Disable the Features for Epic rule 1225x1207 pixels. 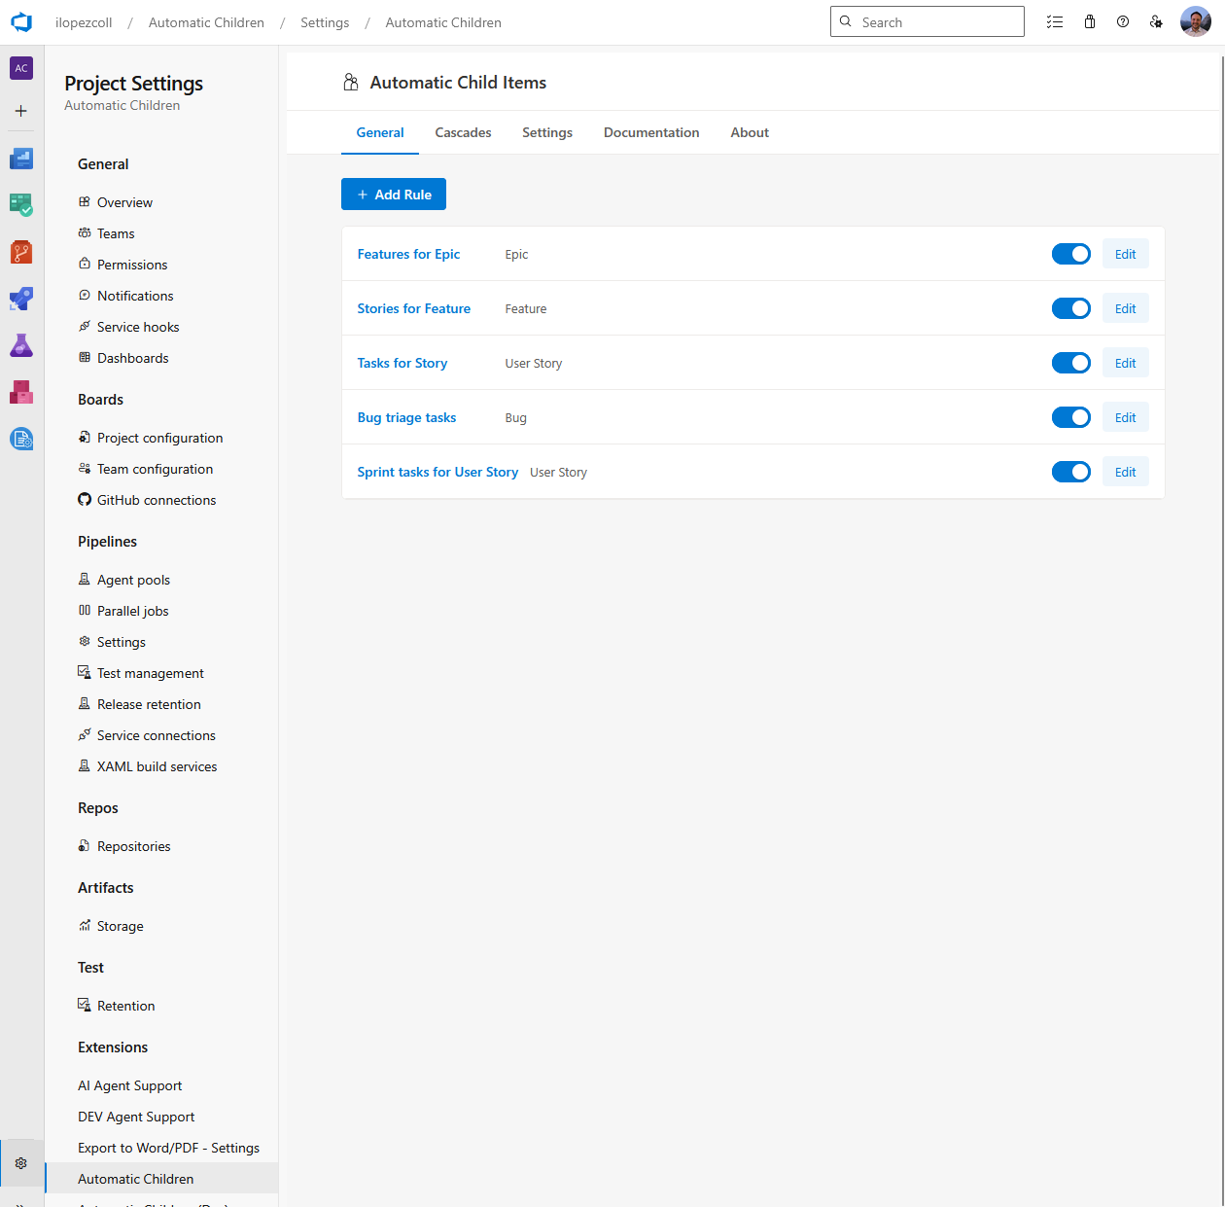pyautogui.click(x=1070, y=254)
